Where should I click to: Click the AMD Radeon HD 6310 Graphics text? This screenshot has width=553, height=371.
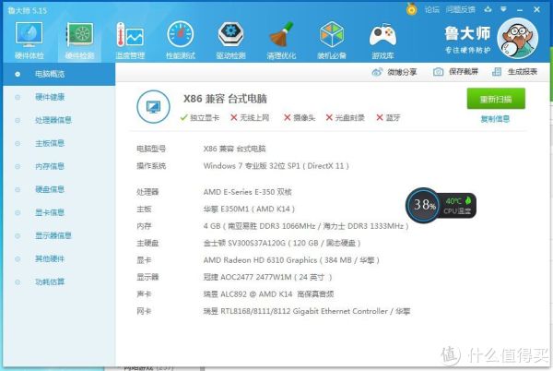[x=291, y=260]
